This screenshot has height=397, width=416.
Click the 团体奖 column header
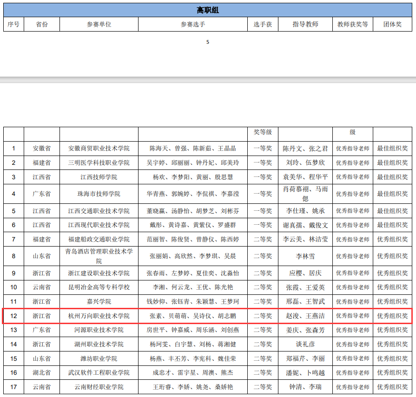[392, 24]
